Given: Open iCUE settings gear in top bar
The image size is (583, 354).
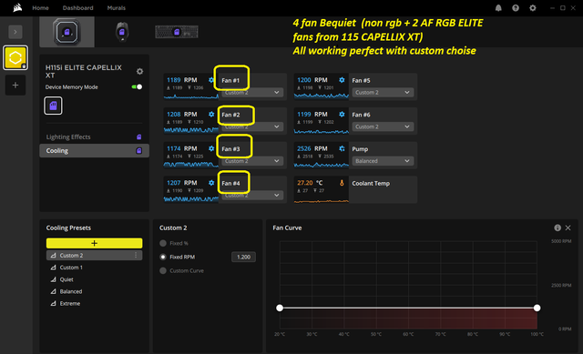Looking at the screenshot, I should [x=533, y=8].
